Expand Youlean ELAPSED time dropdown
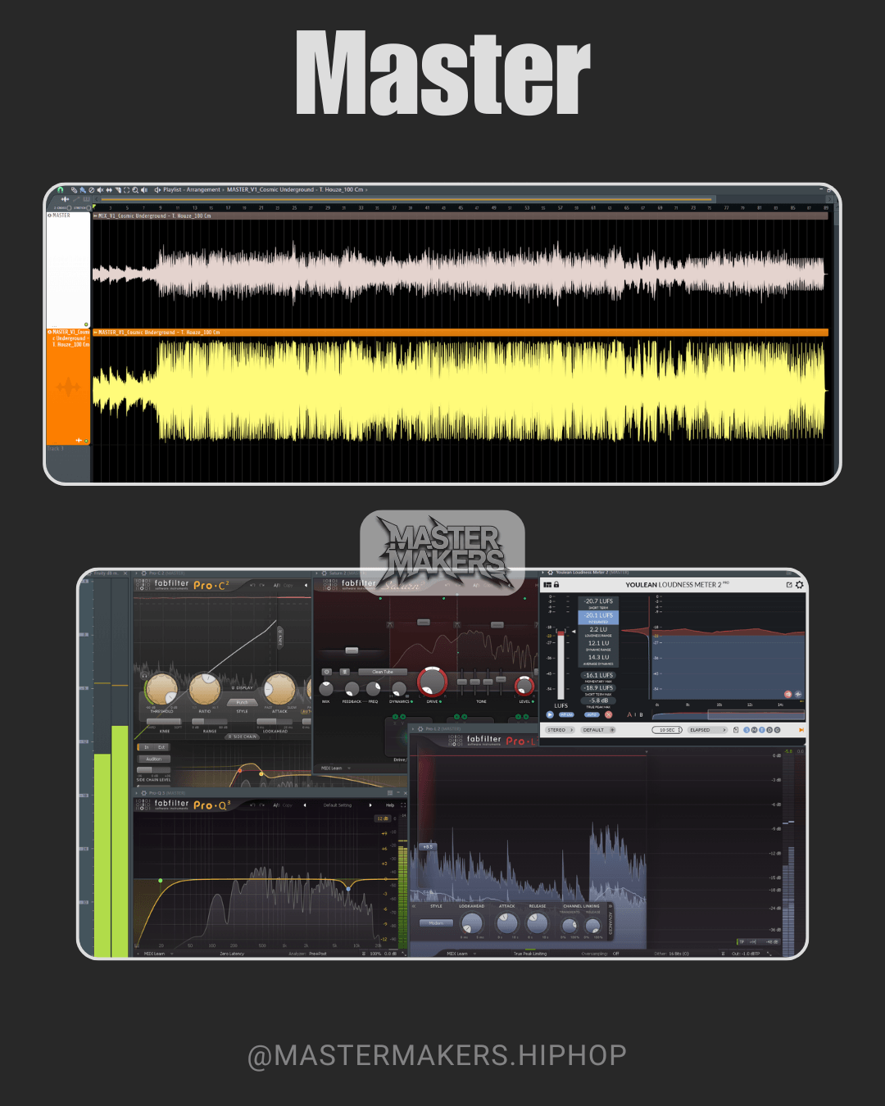 (x=708, y=730)
